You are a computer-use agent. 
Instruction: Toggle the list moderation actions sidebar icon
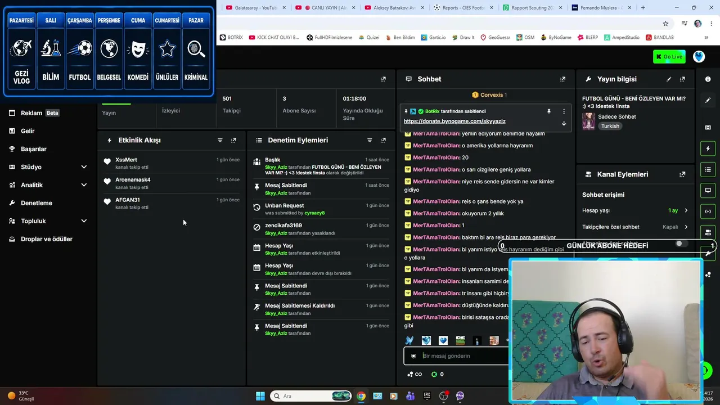tap(708, 169)
